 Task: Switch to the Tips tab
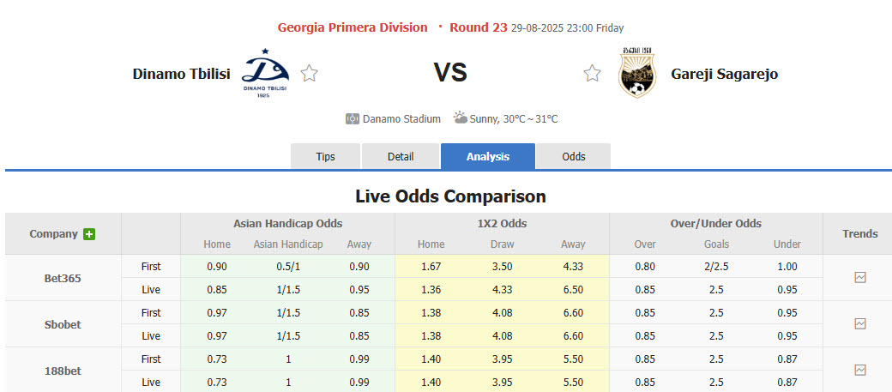326,156
